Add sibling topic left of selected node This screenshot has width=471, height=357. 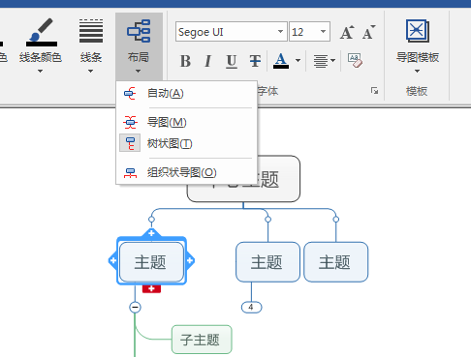pyautogui.click(x=112, y=260)
